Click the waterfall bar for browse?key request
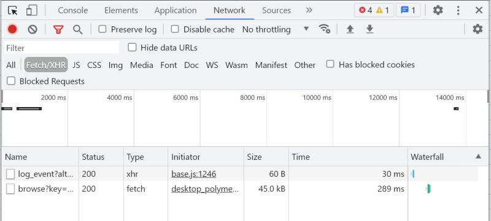The height and width of the screenshot is (221, 491). tap(428, 189)
